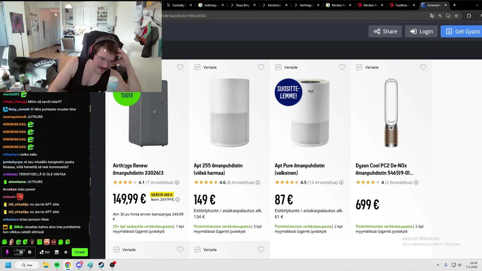Click the Gyazo Share button
This screenshot has width=482, height=271.
point(385,31)
